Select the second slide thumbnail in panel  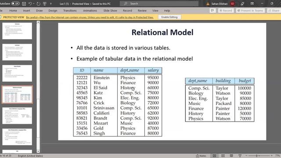click(x=17, y=52)
